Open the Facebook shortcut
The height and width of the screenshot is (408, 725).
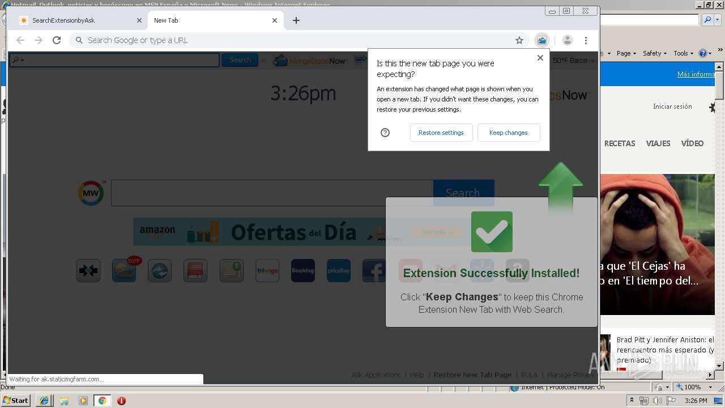(x=374, y=271)
